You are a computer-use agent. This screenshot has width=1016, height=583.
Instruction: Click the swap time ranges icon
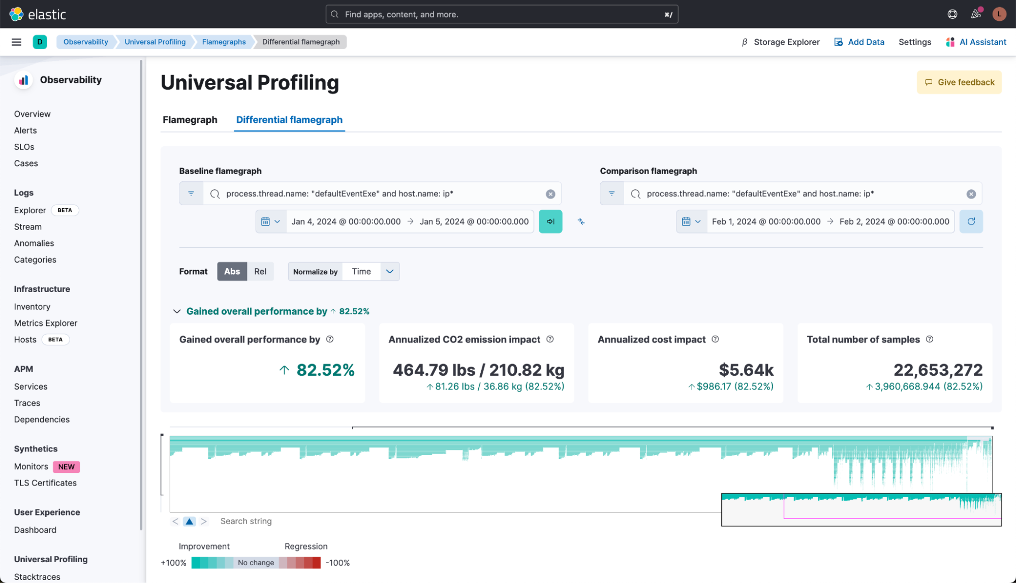pyautogui.click(x=581, y=222)
